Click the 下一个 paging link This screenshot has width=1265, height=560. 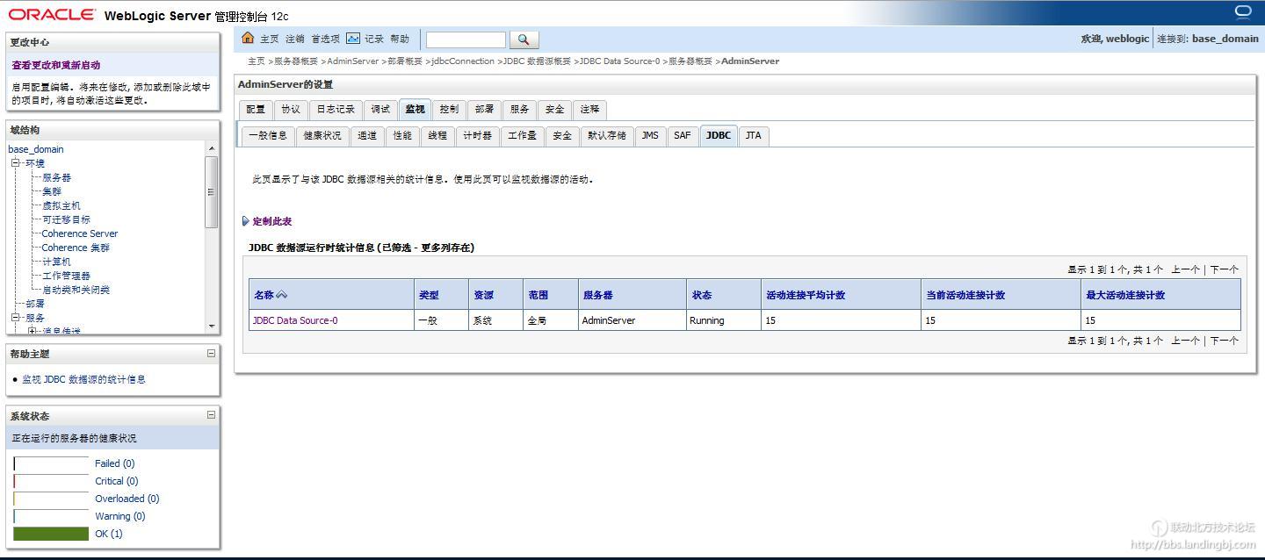coord(1223,269)
